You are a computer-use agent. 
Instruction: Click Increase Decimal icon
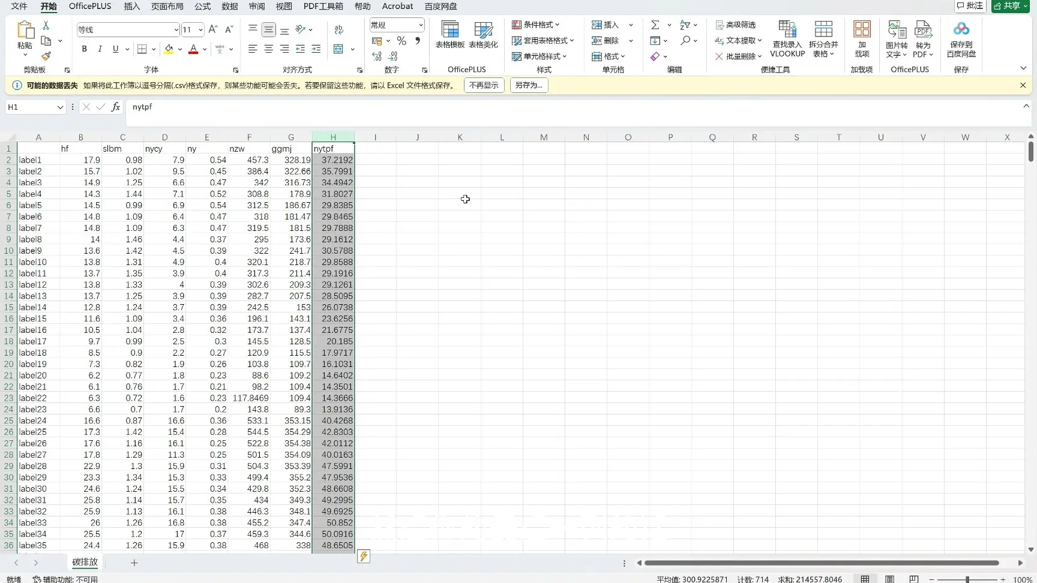tap(377, 56)
